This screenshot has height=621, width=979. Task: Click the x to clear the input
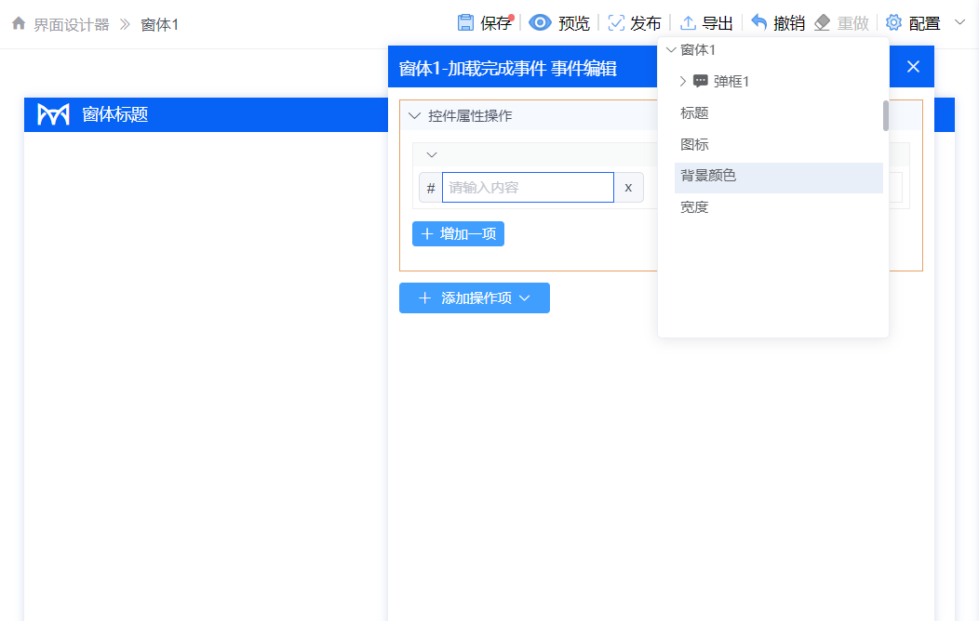tap(628, 187)
